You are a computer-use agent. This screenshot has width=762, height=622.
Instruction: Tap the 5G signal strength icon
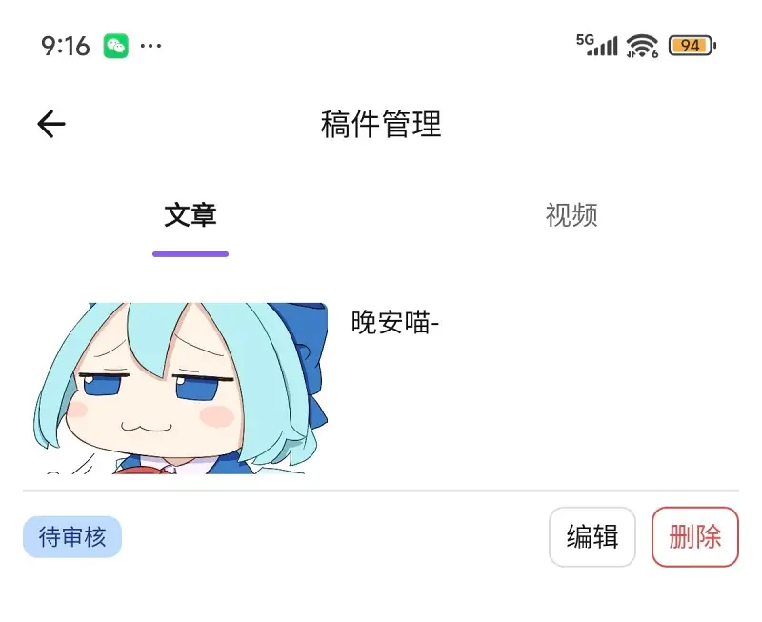[x=597, y=46]
